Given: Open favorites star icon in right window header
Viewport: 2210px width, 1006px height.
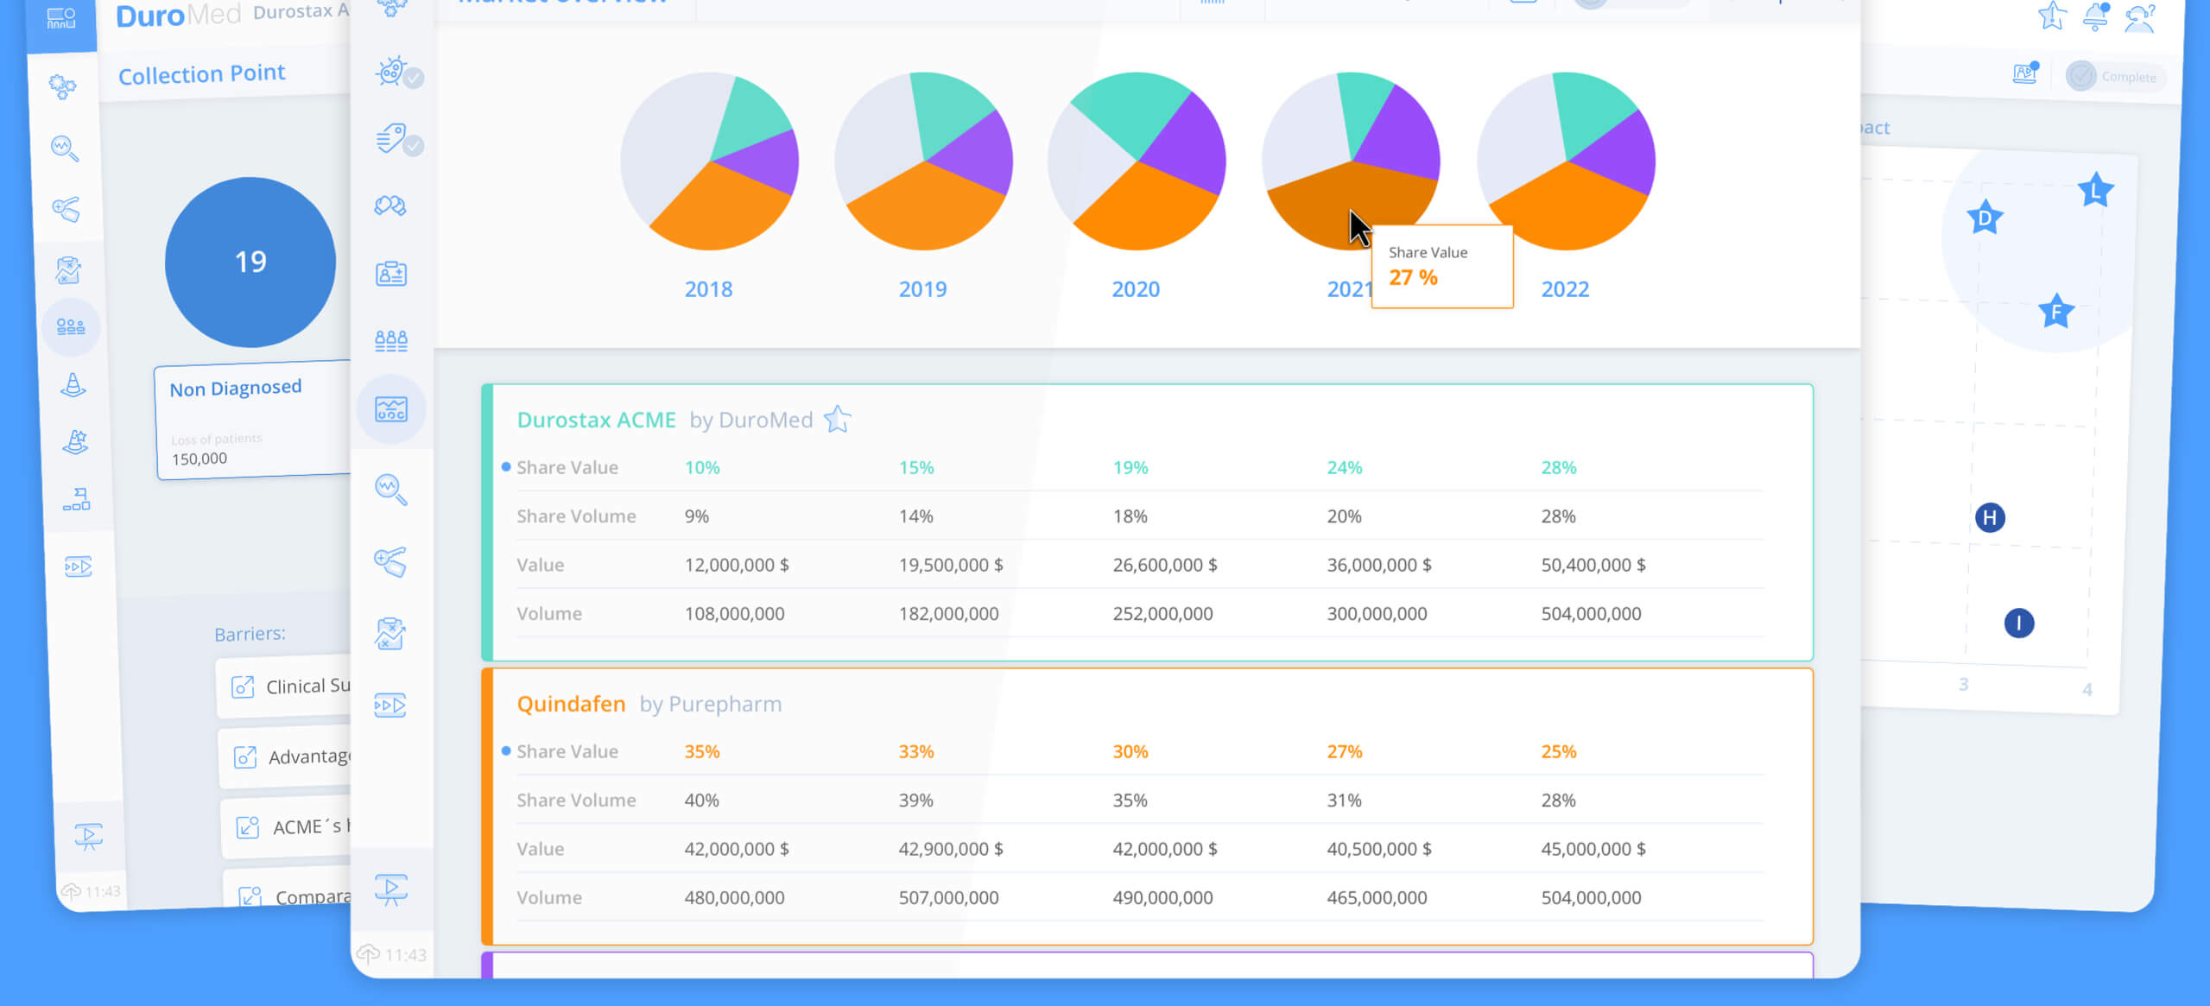Looking at the screenshot, I should 2052,15.
